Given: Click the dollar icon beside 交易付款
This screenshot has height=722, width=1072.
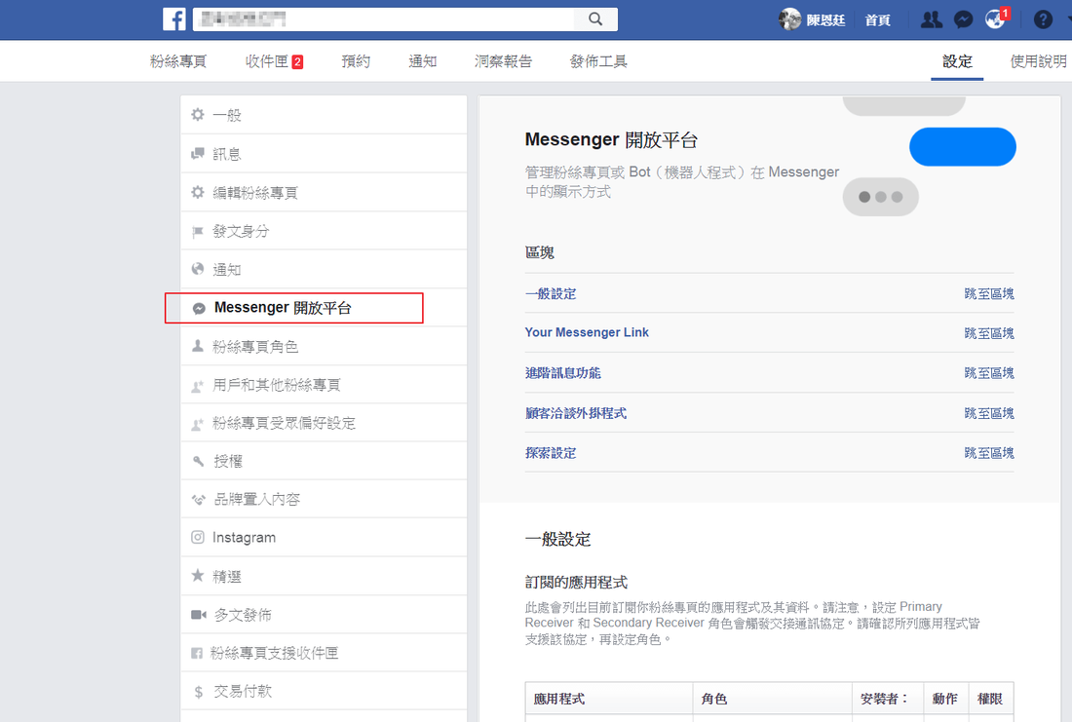Looking at the screenshot, I should (x=198, y=692).
